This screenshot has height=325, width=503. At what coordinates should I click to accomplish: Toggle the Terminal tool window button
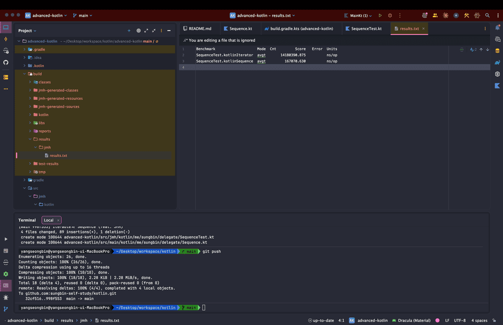click(x=6, y=286)
